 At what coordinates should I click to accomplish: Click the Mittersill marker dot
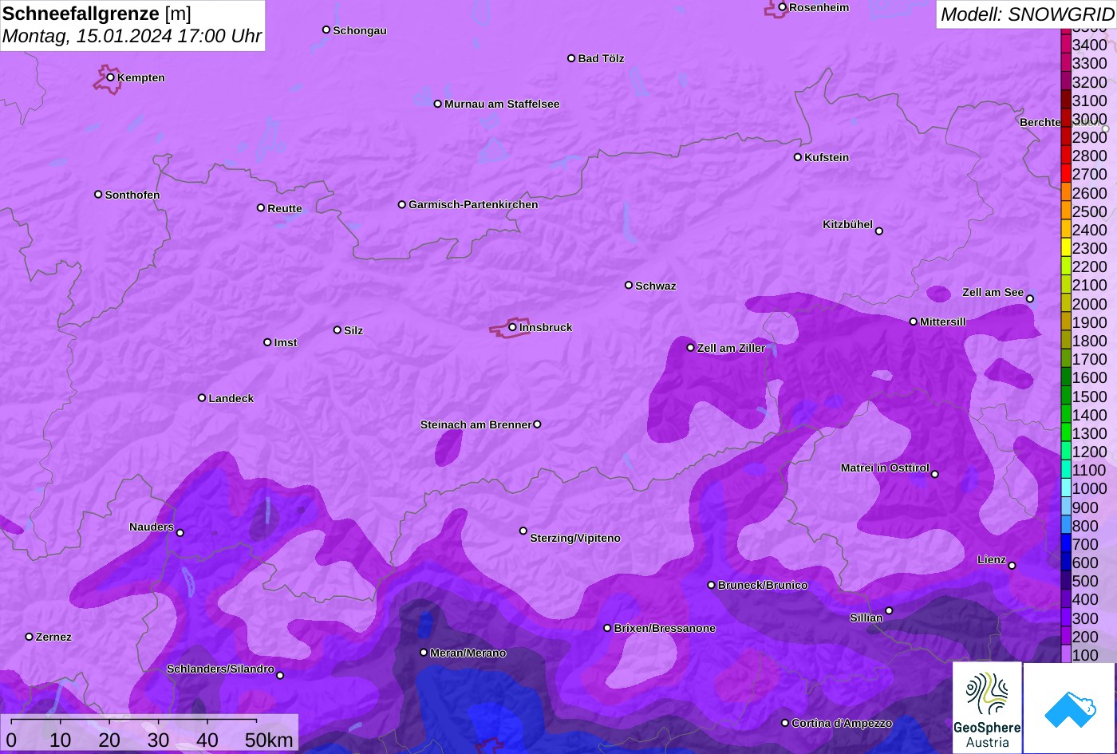point(914,322)
